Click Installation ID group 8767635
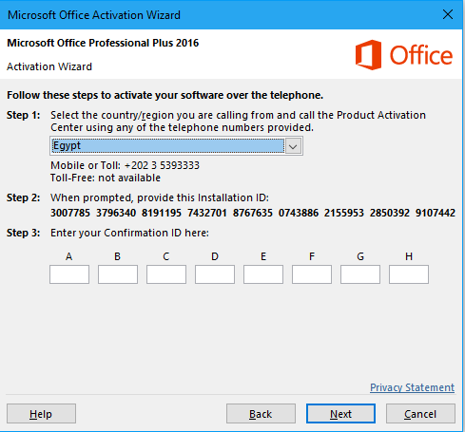 point(253,213)
